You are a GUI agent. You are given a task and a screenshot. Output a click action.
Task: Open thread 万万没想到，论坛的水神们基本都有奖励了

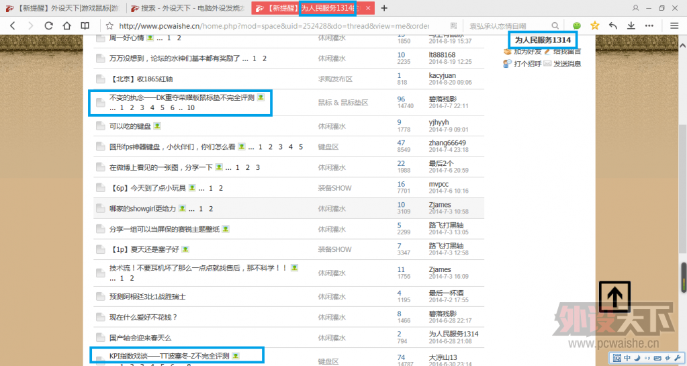click(x=175, y=58)
